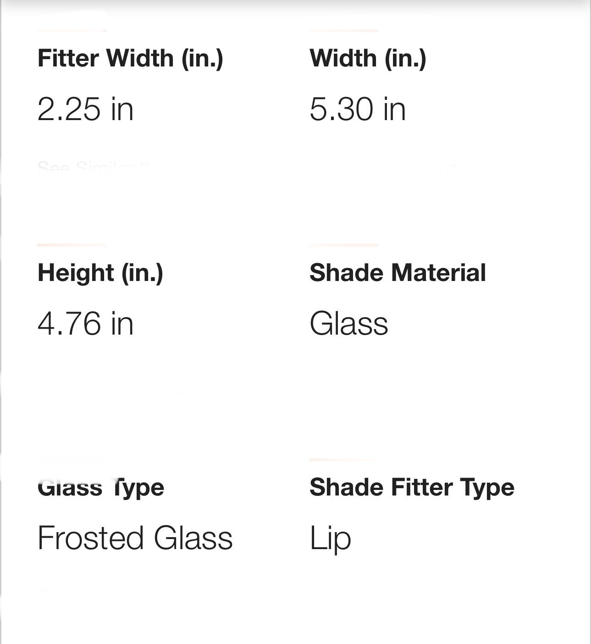
Task: Click the Width (in.) heading
Action: [368, 58]
